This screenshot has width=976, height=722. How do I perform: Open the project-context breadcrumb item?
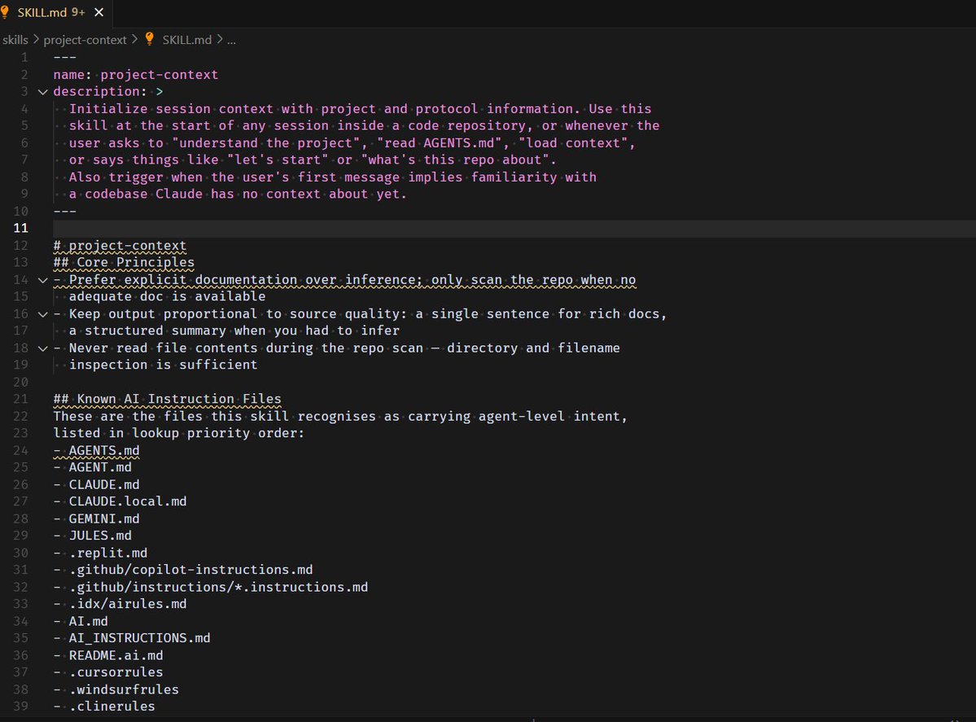coord(85,39)
